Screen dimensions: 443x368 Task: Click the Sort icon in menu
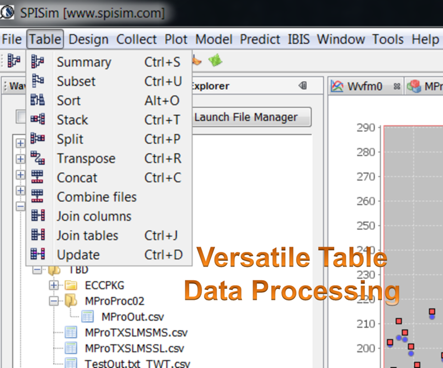click(x=37, y=100)
